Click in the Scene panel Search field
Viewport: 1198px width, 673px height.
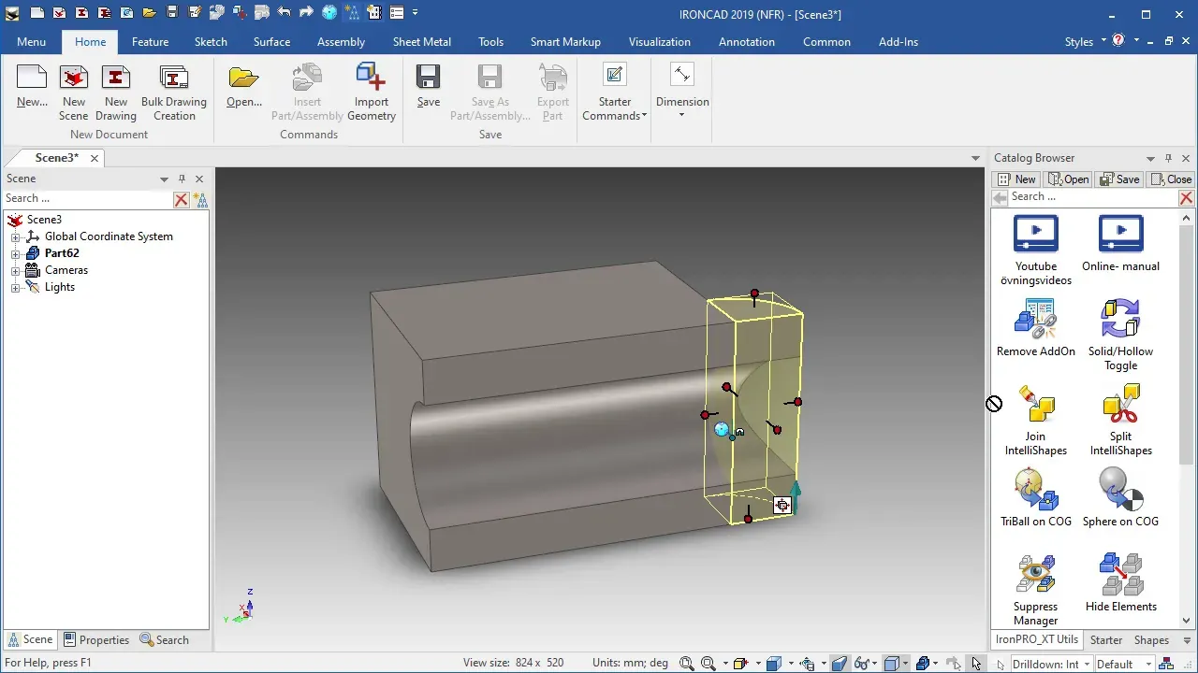pyautogui.click(x=87, y=199)
